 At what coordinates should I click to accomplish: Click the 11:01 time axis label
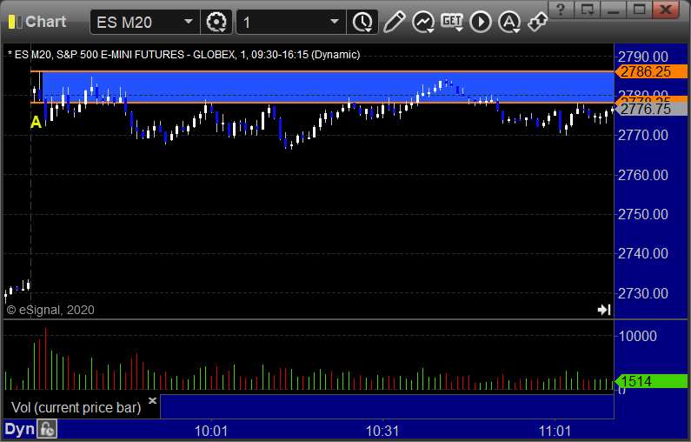(555, 431)
